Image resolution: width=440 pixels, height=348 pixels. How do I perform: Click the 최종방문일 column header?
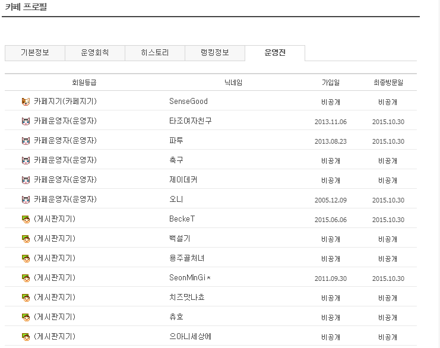[x=388, y=83]
